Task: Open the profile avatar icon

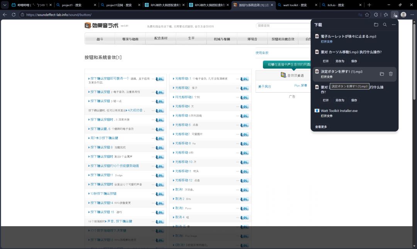Action: [x=403, y=15]
